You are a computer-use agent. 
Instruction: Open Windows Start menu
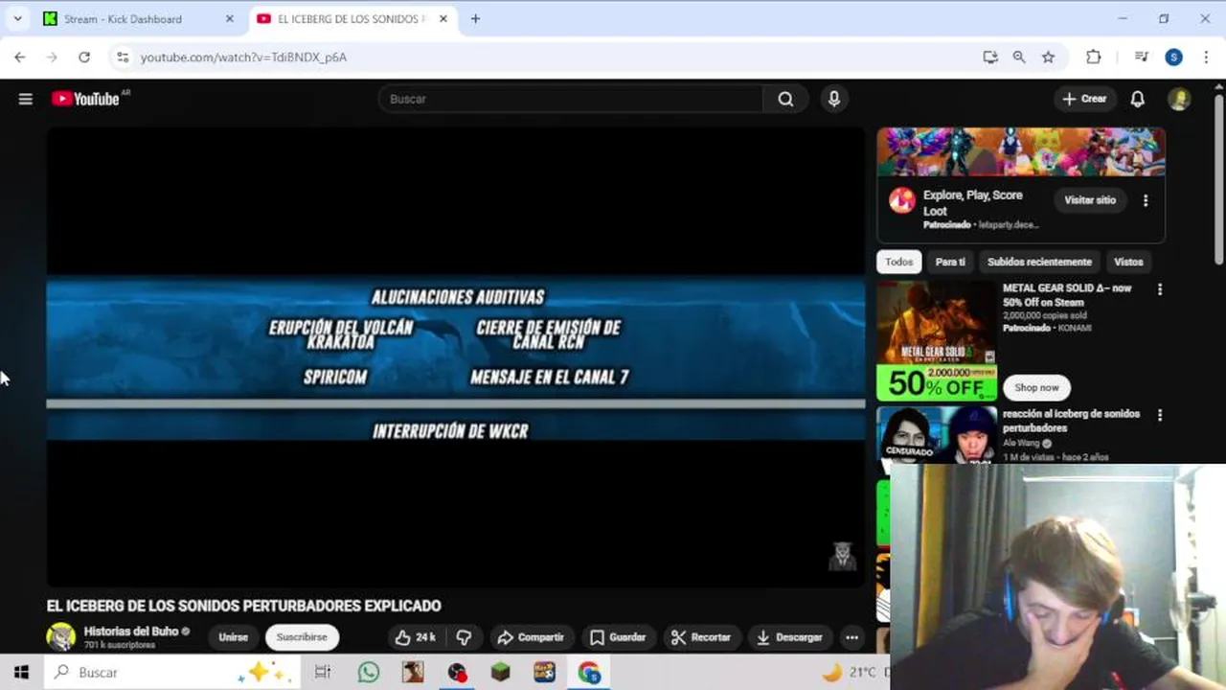[x=22, y=673]
